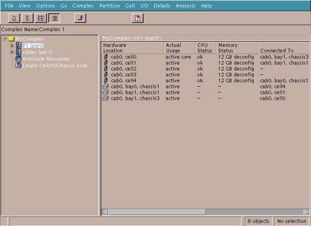Select the cab0, cell0 row

[x=206, y=57]
